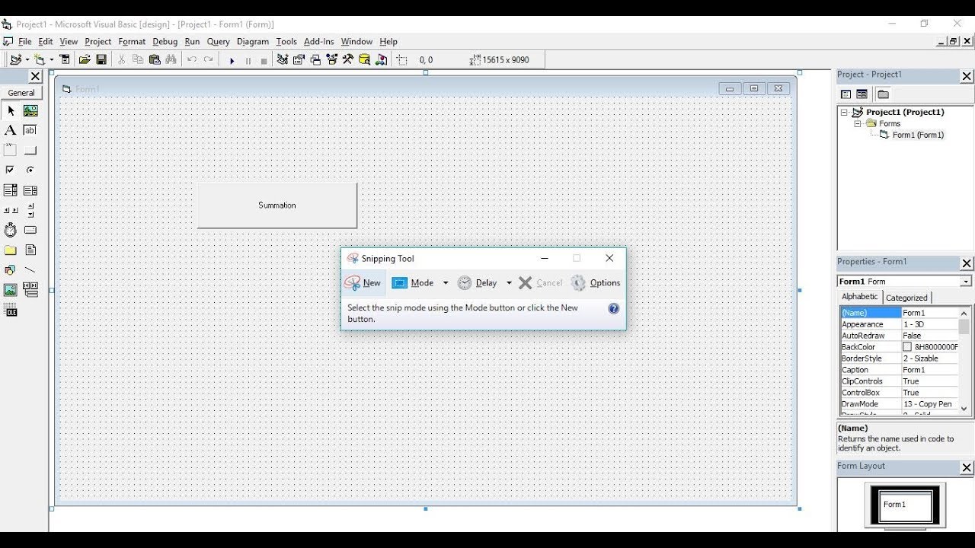Viewport: 975px width, 548px height.
Task: Open the Menu Editor from the toolbar
Action: point(65,59)
